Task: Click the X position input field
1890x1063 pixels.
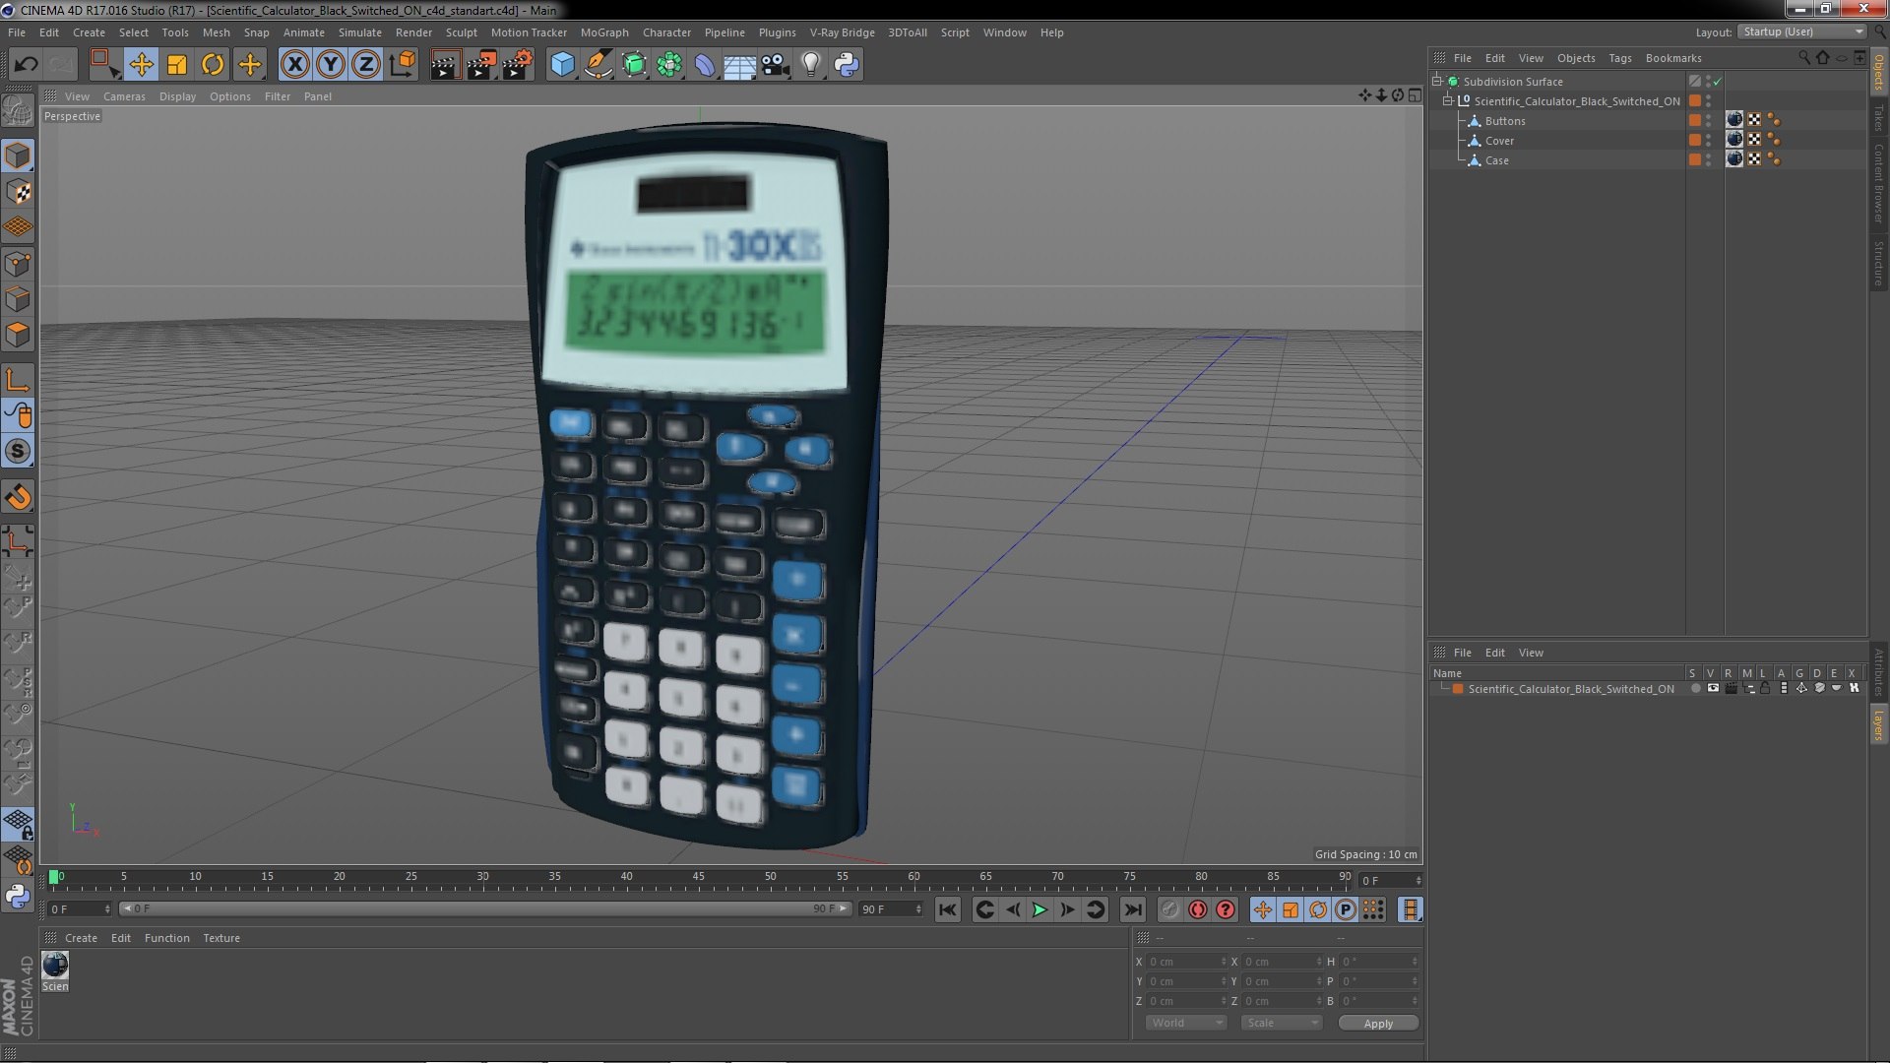Action: click(x=1187, y=962)
